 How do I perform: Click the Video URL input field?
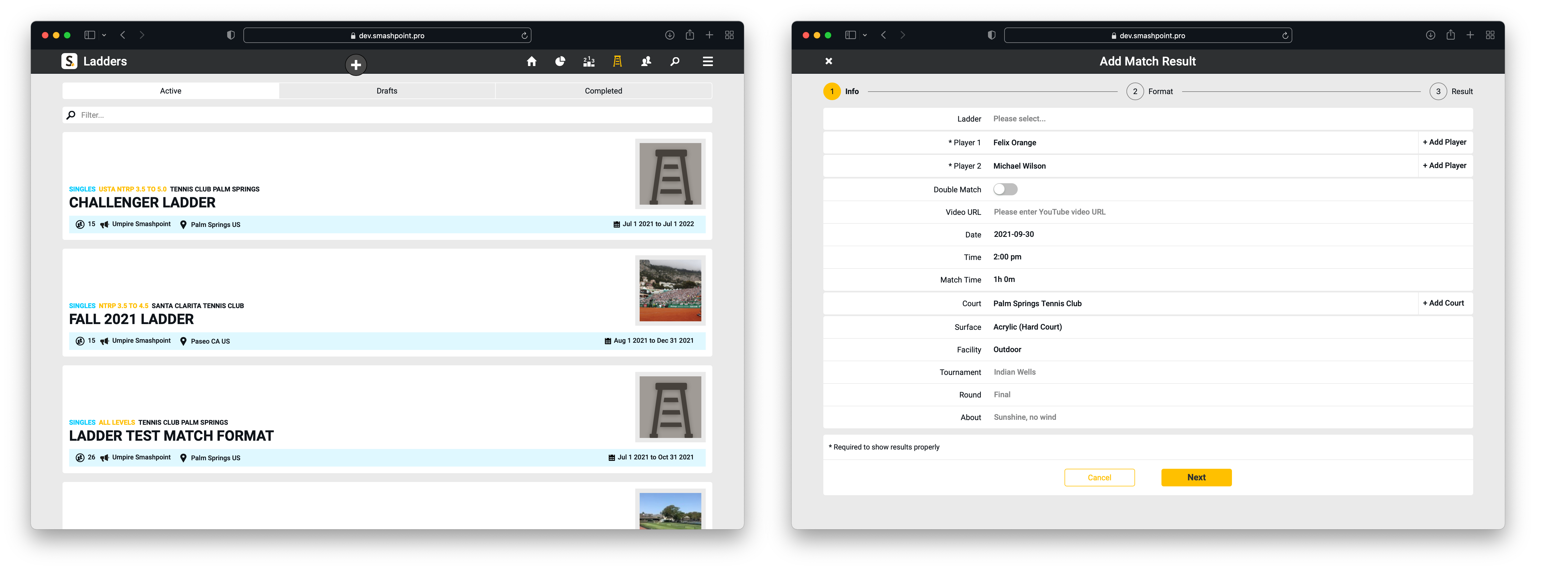click(x=1148, y=212)
